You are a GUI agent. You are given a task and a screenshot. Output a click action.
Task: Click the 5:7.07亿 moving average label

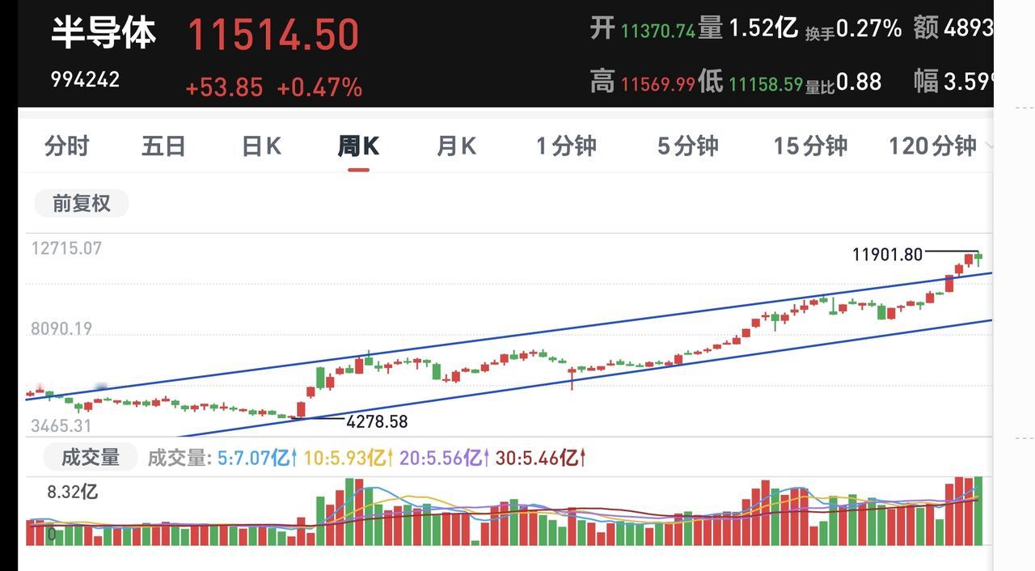click(257, 458)
